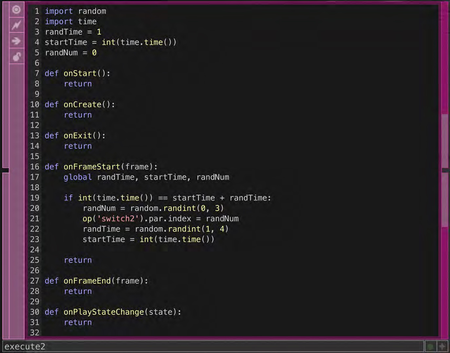Click the 'startTime = int(time.time())' line 4
The height and width of the screenshot is (353, 450).
[111, 42]
